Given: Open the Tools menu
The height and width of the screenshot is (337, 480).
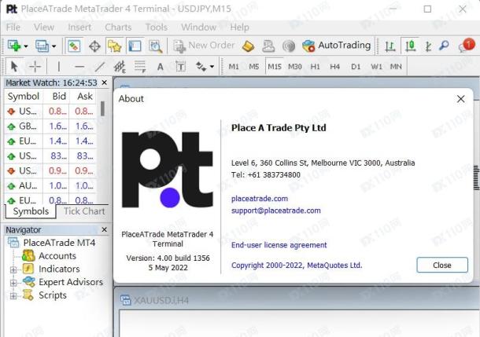Looking at the screenshot, I should (156, 27).
